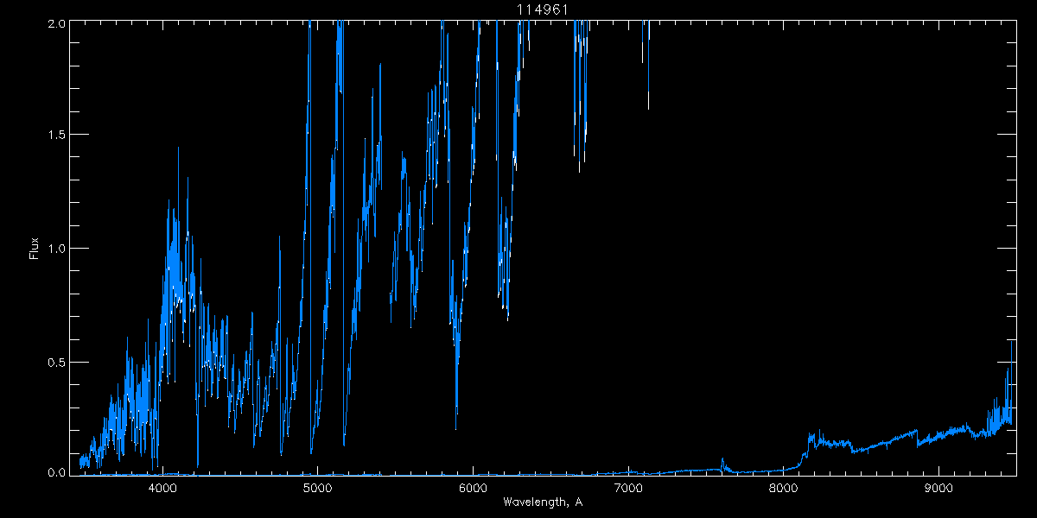The width and height of the screenshot is (1037, 518).
Task: Click the 1.0 flux tick label
Action: [x=55, y=248]
